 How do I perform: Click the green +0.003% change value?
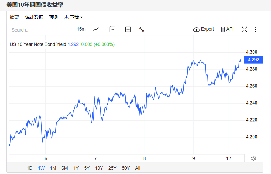coord(104,44)
